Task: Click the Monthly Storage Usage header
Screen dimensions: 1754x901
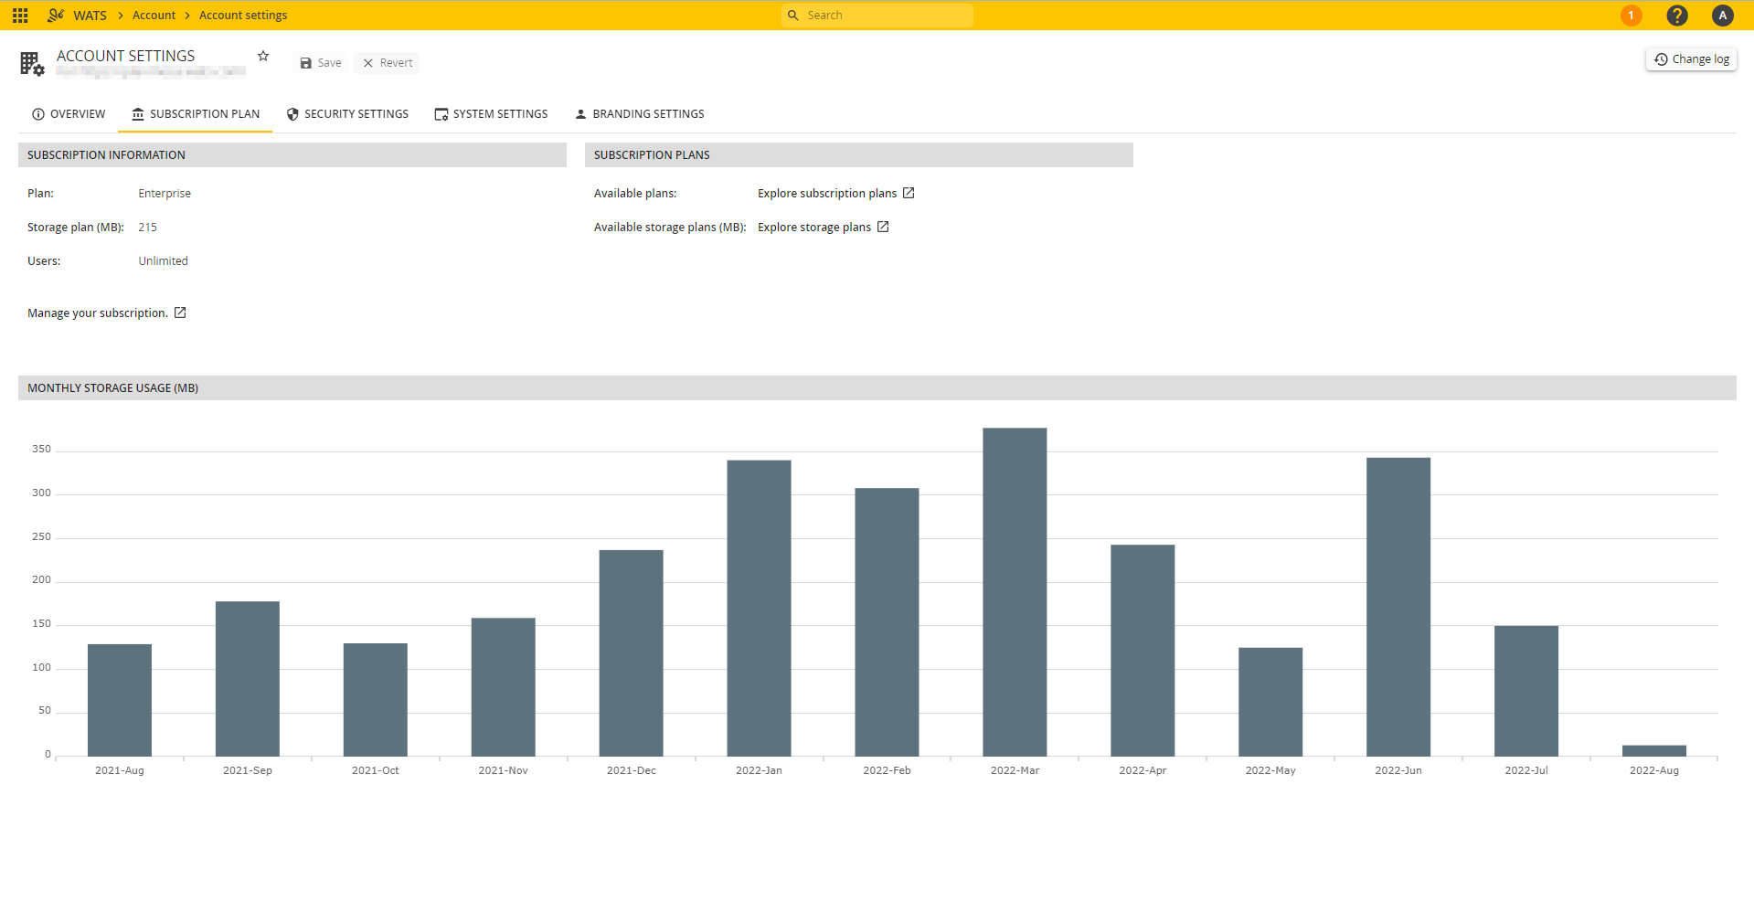Action: 877,388
